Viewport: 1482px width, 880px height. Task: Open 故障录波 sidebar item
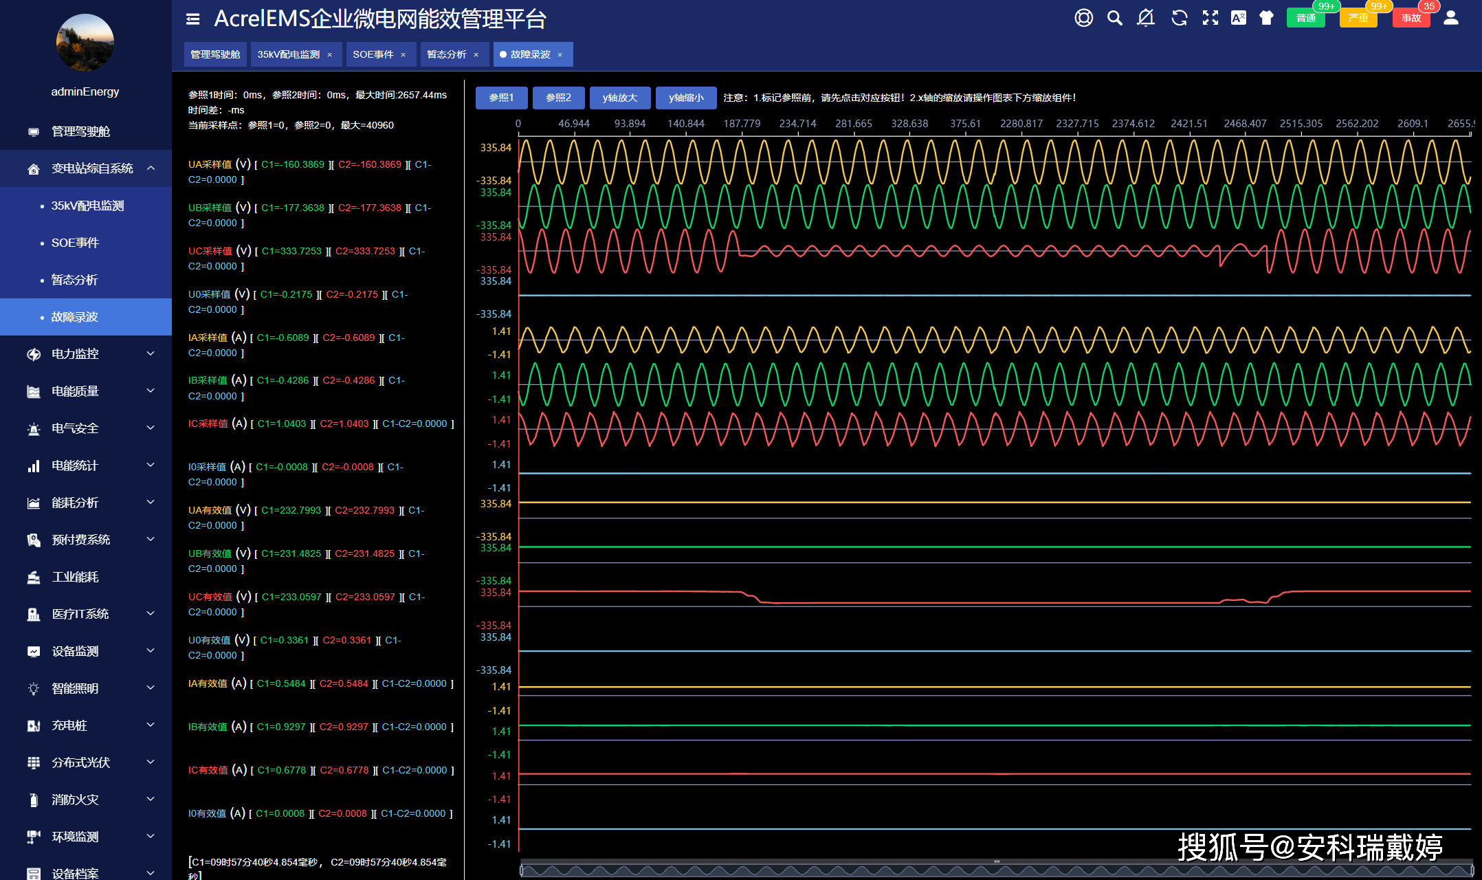pyautogui.click(x=86, y=317)
